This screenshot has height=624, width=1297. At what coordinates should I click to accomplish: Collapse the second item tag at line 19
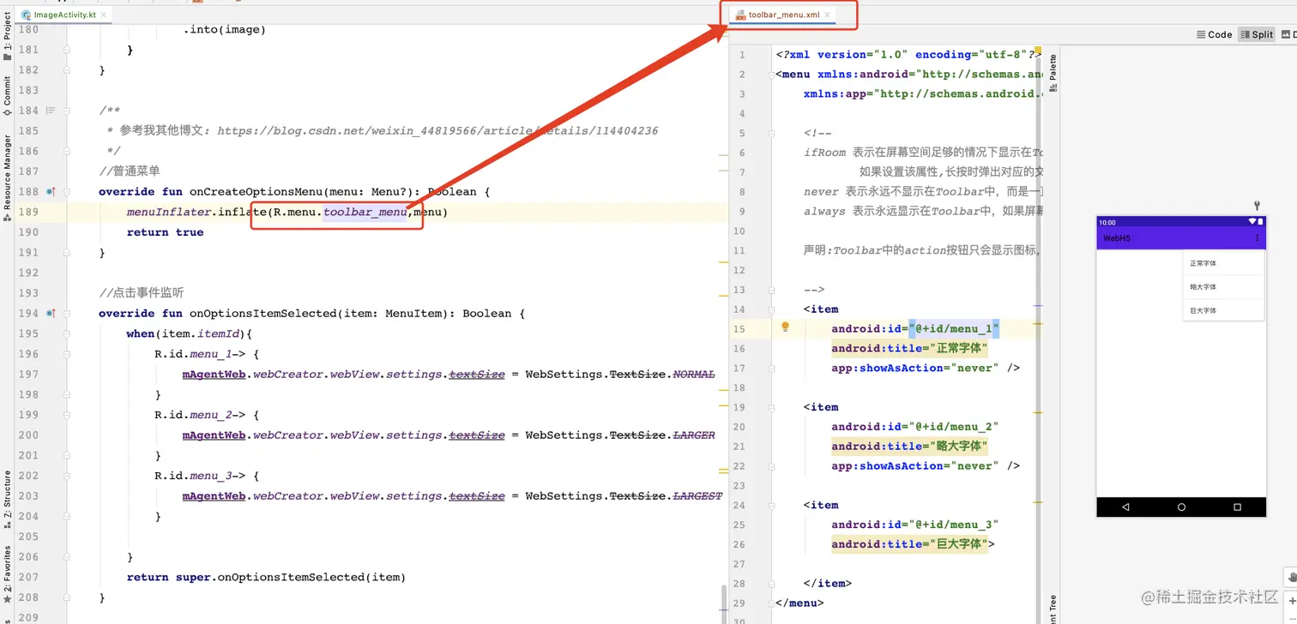(x=774, y=407)
